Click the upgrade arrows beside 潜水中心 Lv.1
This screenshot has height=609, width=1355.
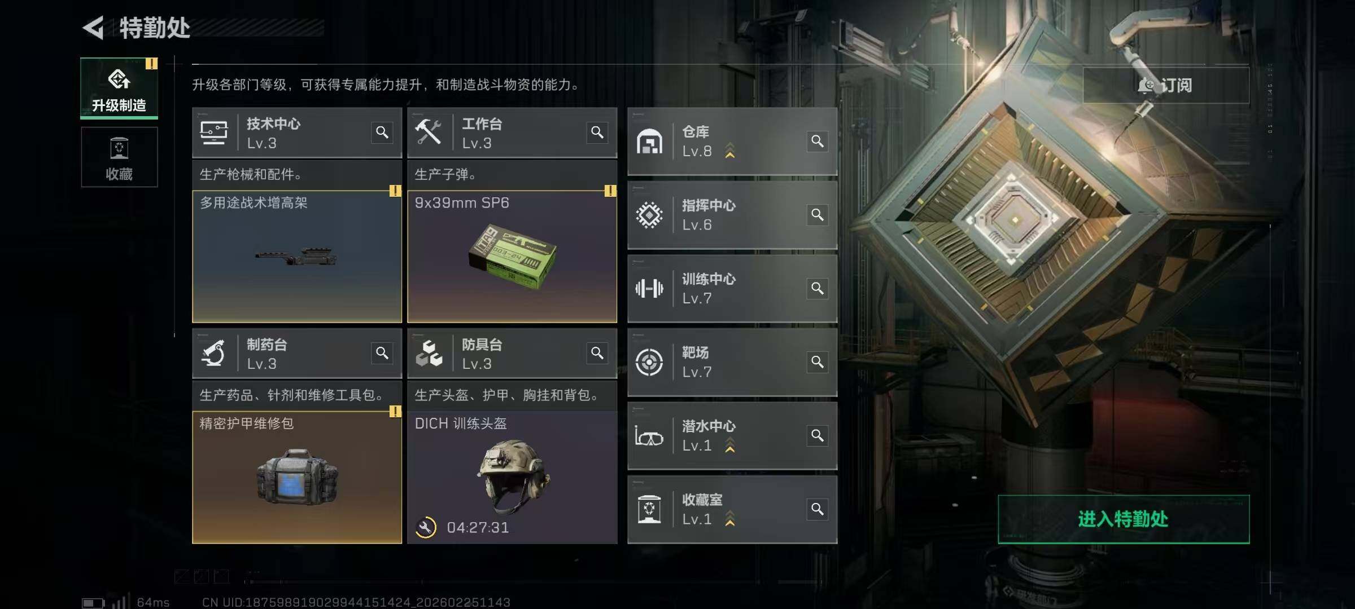click(730, 445)
